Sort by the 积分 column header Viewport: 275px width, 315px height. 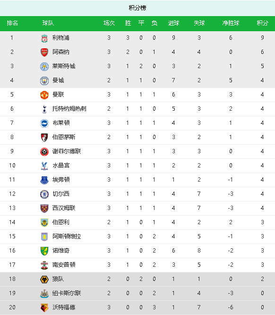click(x=262, y=23)
